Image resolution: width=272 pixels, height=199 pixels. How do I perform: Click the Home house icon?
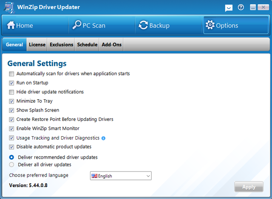pyautogui.click(x=11, y=25)
